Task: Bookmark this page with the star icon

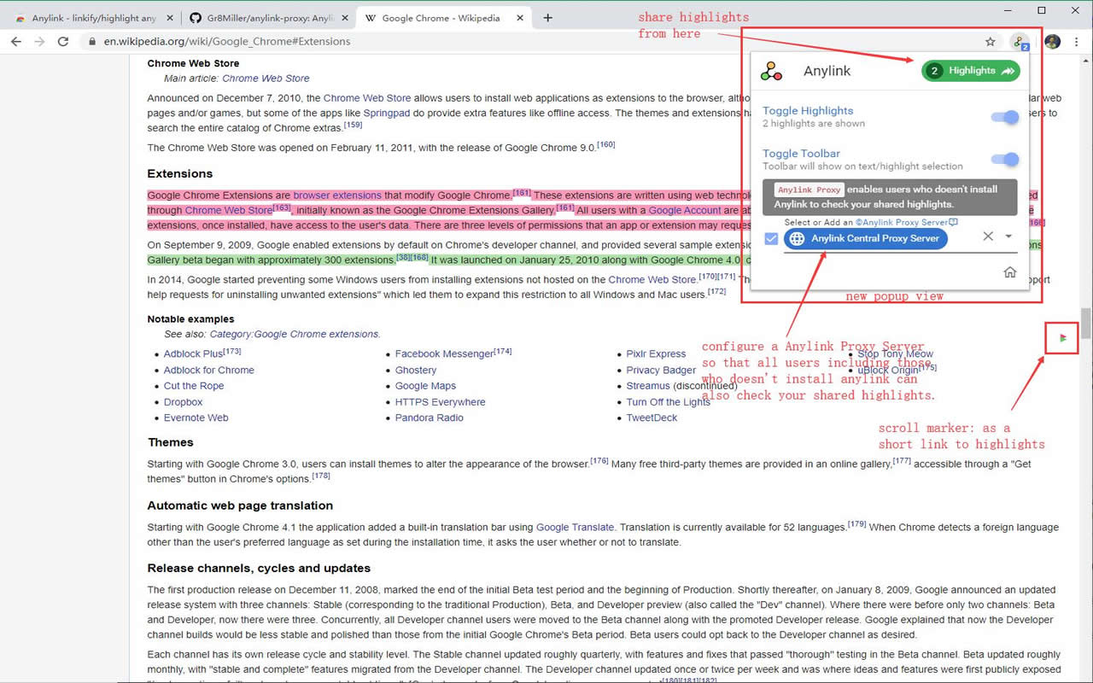Action: pos(991,41)
